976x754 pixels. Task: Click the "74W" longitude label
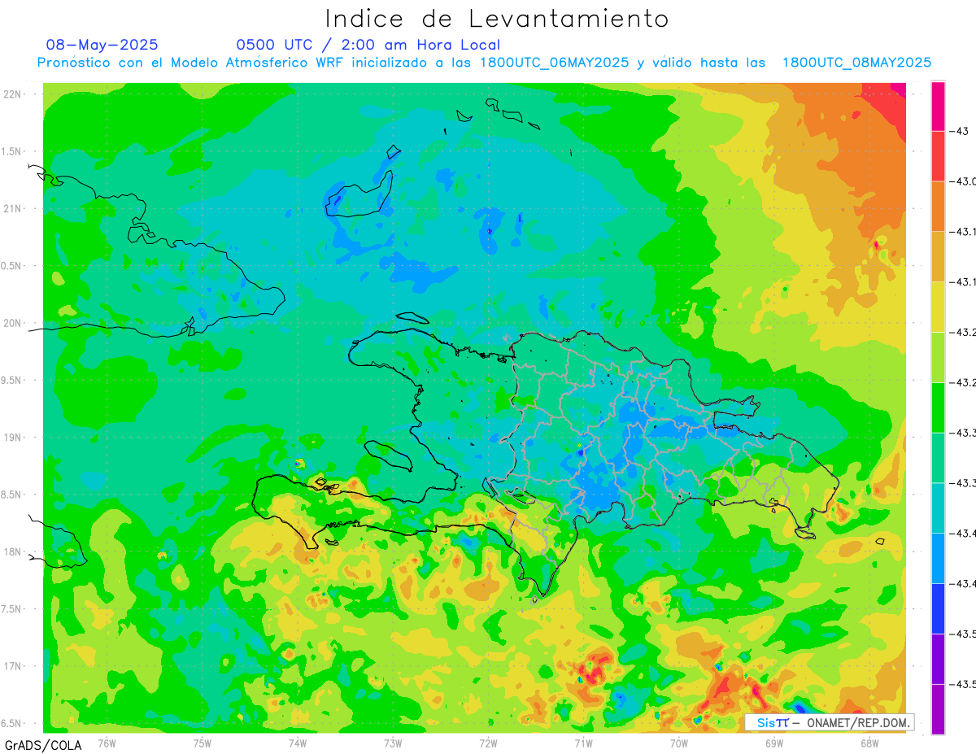click(x=297, y=742)
